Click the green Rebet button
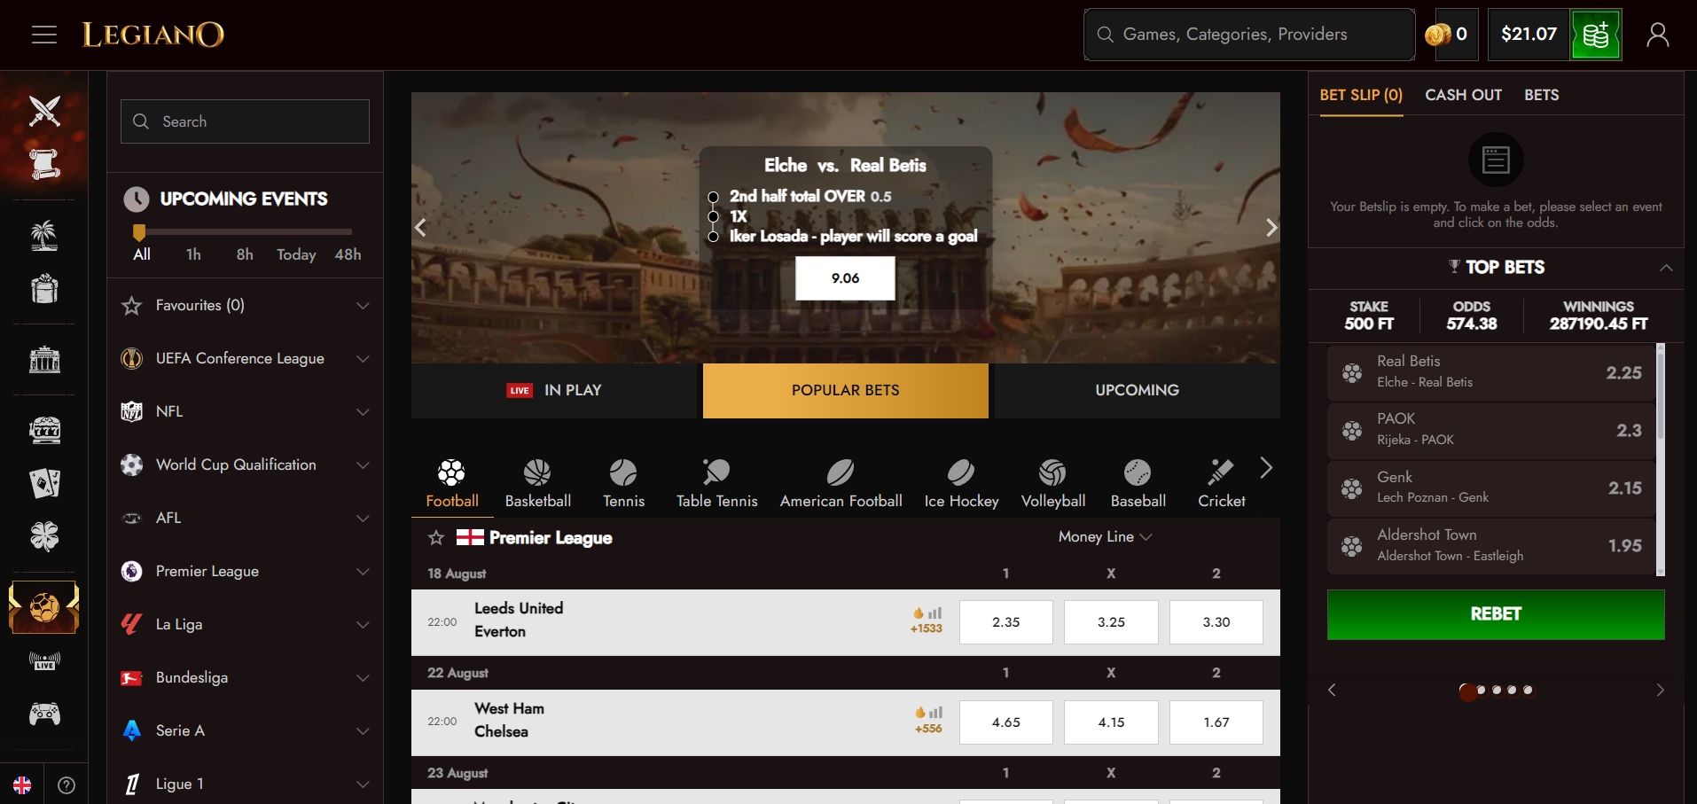Viewport: 1697px width, 804px height. [1496, 614]
